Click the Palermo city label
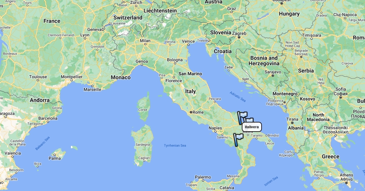The image size is (365, 191). pos(203,177)
